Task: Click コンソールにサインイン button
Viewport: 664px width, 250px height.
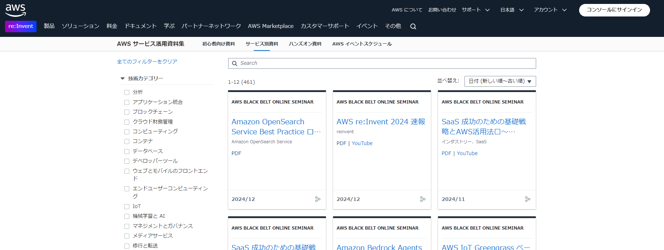Action: 614,10
